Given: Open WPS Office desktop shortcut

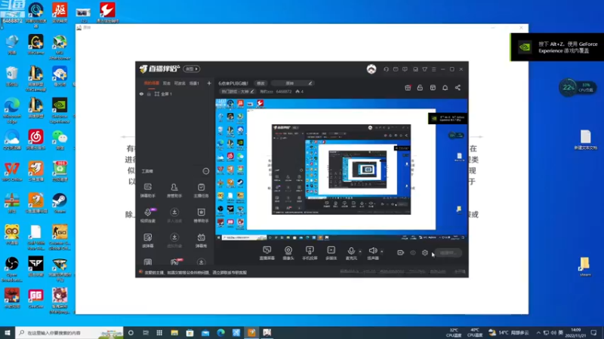Looking at the screenshot, I should click(12, 172).
